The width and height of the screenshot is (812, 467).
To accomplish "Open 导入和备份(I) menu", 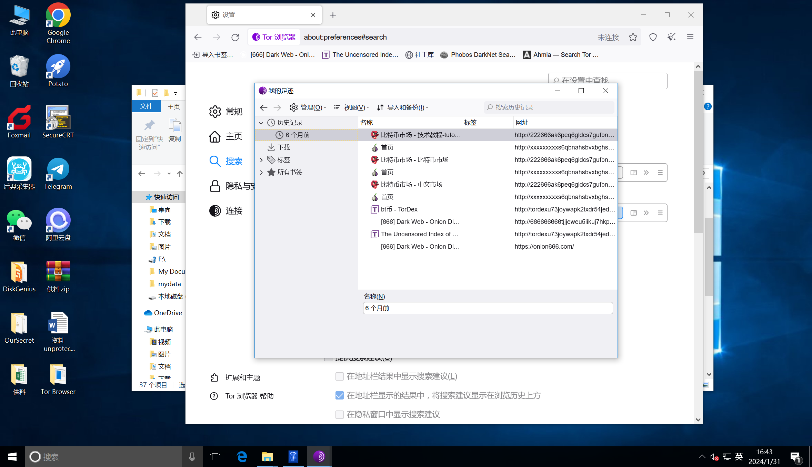I will [x=402, y=108].
